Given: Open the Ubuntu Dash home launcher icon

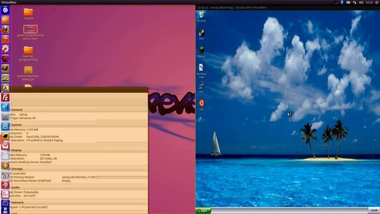Looking at the screenshot, I should 5,10.
